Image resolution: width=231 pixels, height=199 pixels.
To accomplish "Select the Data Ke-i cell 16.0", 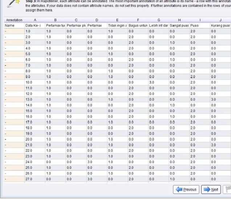I will pos(35,117).
